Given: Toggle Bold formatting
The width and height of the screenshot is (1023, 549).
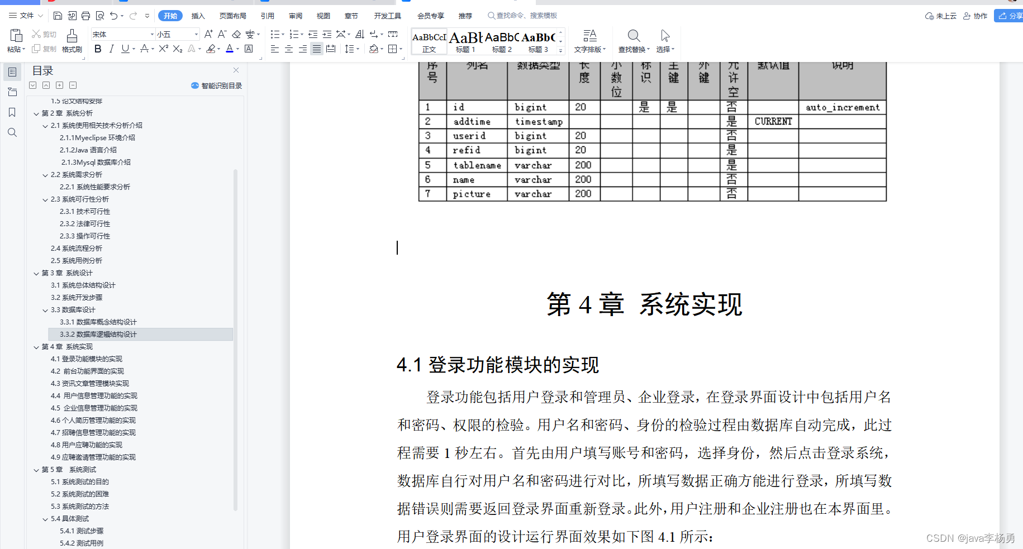Looking at the screenshot, I should 98,49.
